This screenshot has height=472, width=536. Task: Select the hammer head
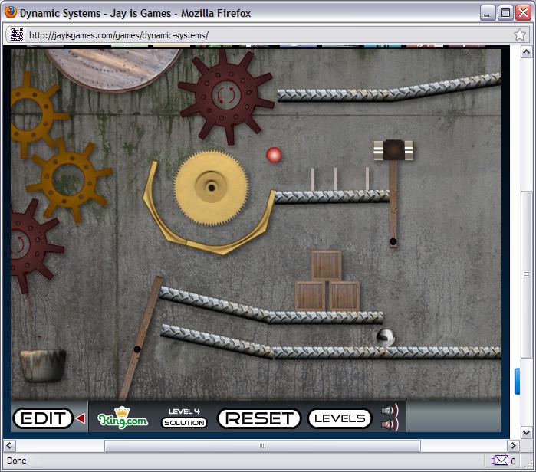coord(393,149)
